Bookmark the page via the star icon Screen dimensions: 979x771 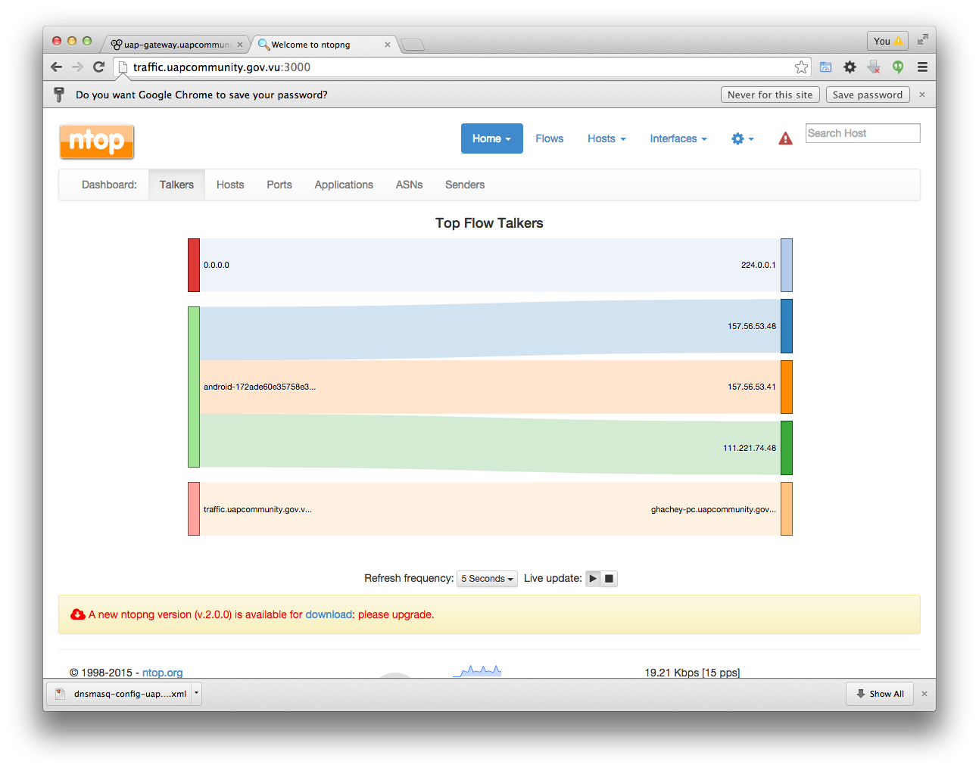point(802,67)
